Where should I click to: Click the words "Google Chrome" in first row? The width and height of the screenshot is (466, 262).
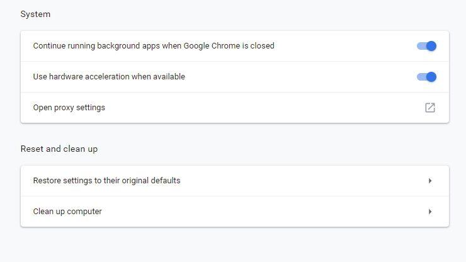pyautogui.click(x=212, y=46)
